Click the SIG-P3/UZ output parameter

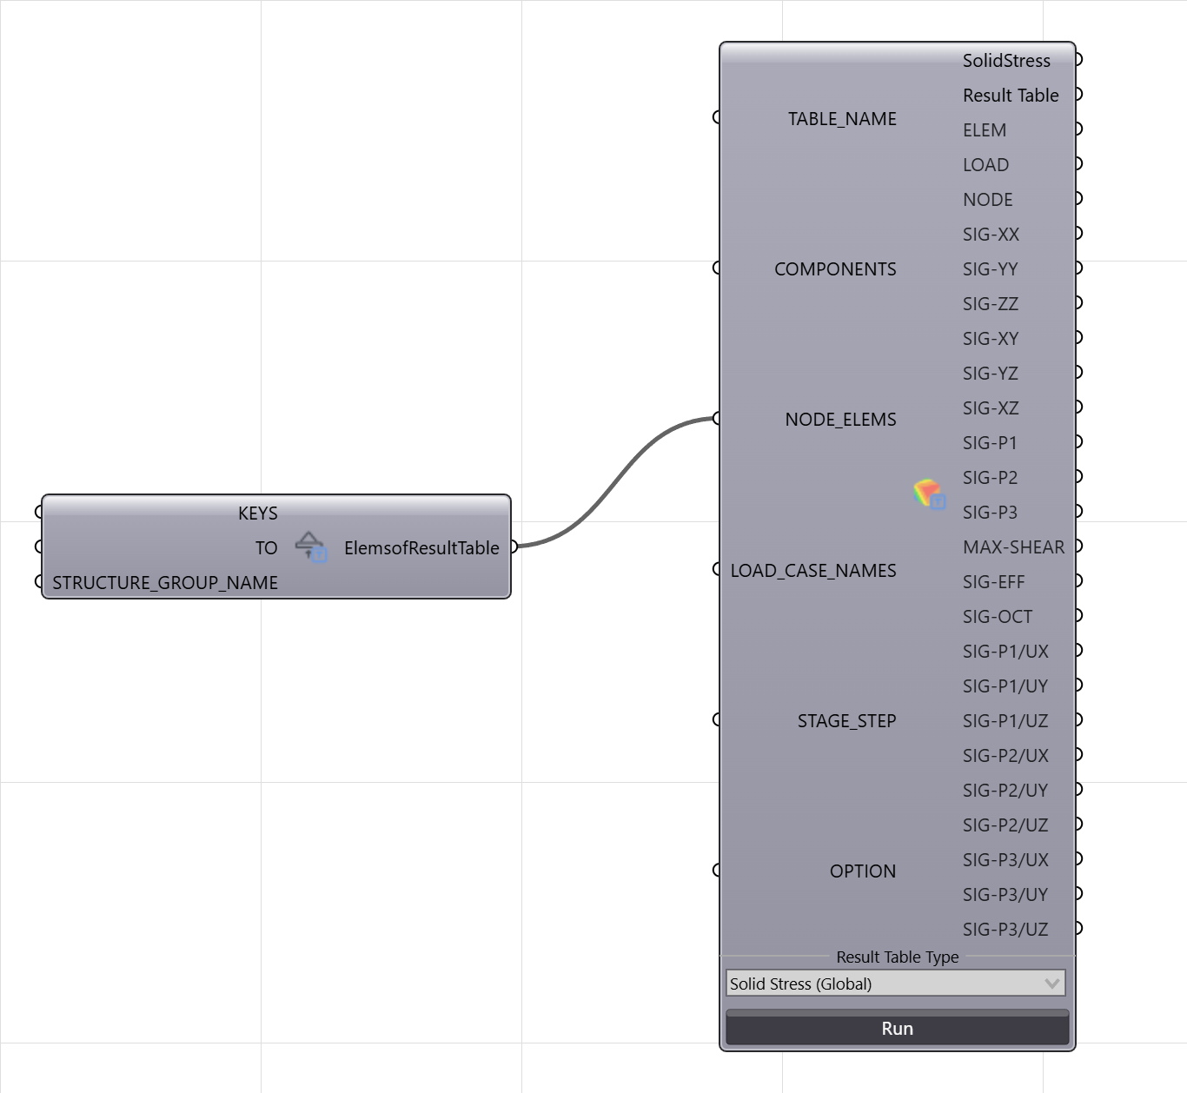pyautogui.click(x=1005, y=929)
